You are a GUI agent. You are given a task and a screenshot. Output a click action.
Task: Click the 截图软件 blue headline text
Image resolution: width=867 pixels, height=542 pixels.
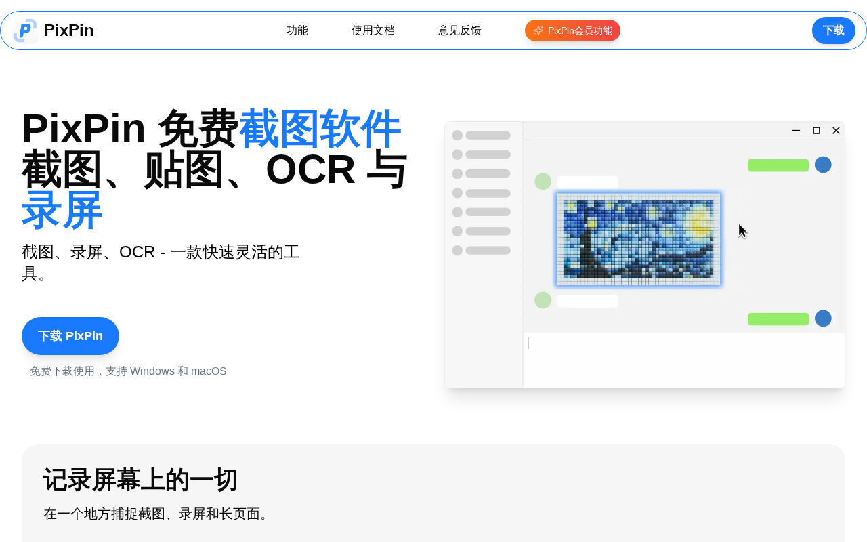point(320,128)
